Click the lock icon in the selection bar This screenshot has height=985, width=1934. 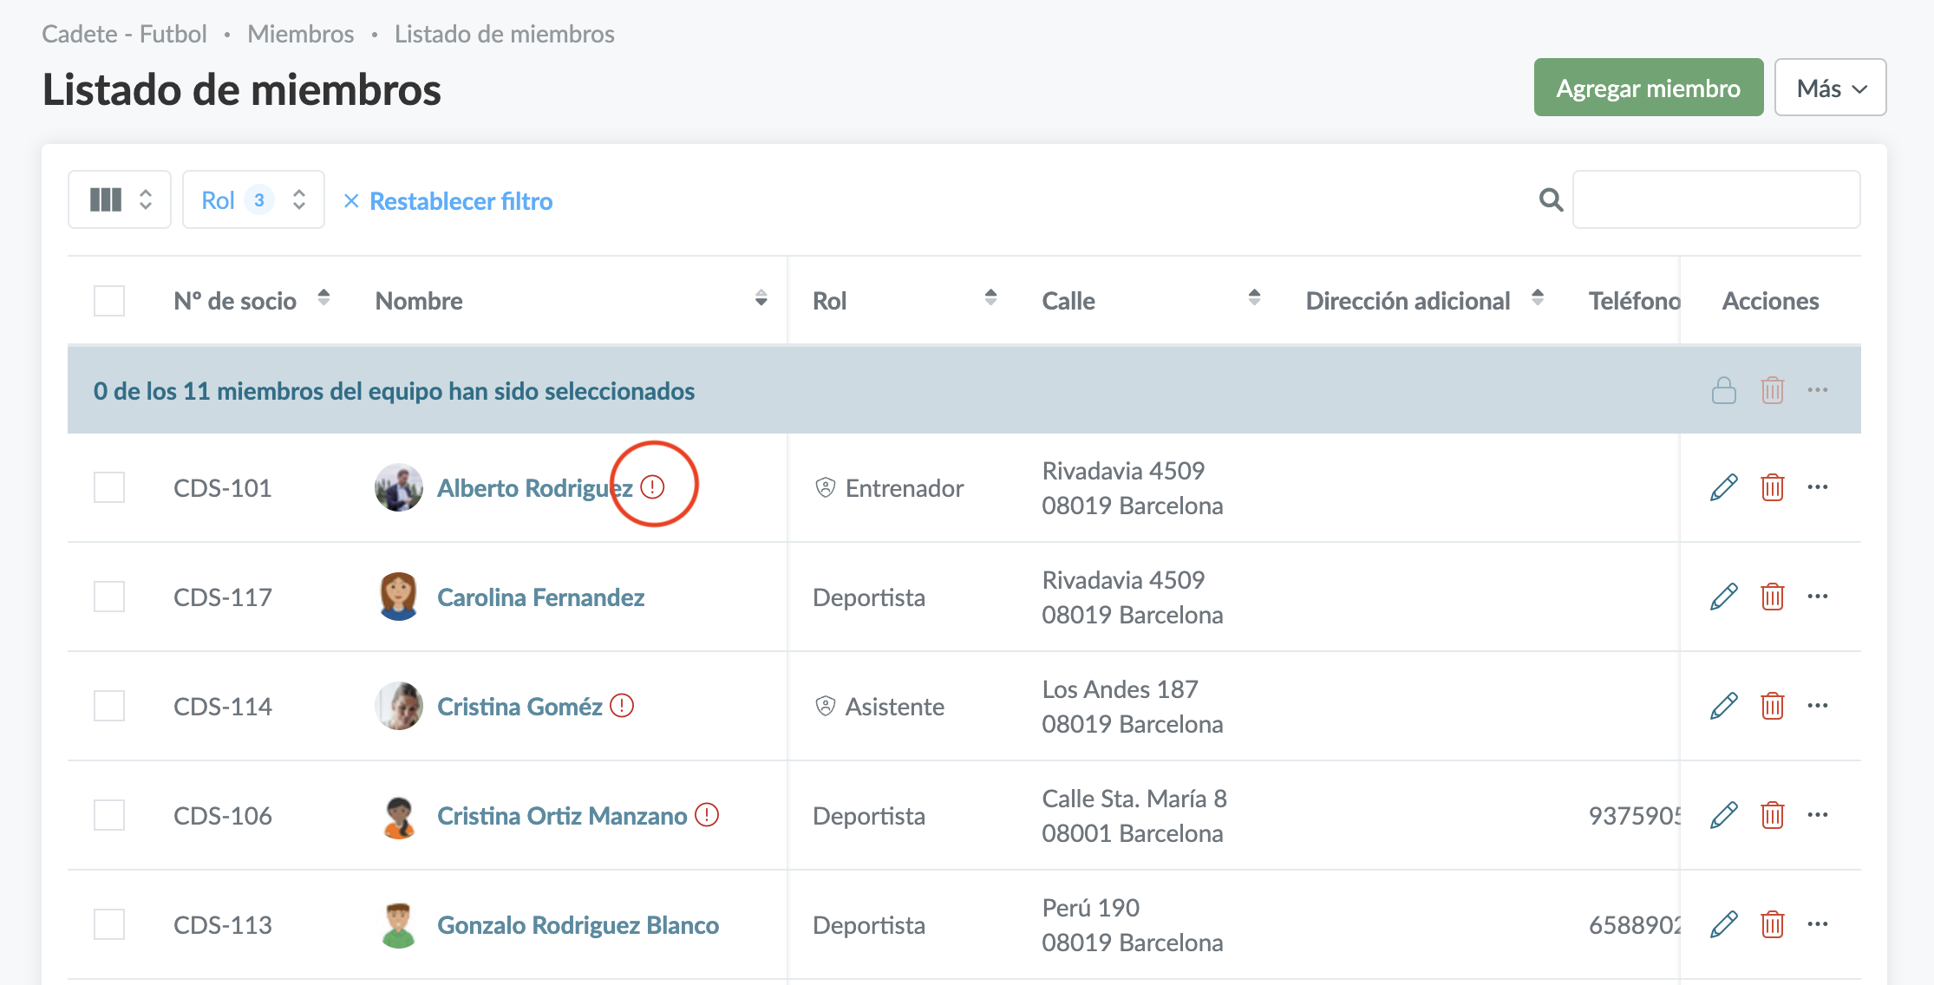tap(1723, 390)
